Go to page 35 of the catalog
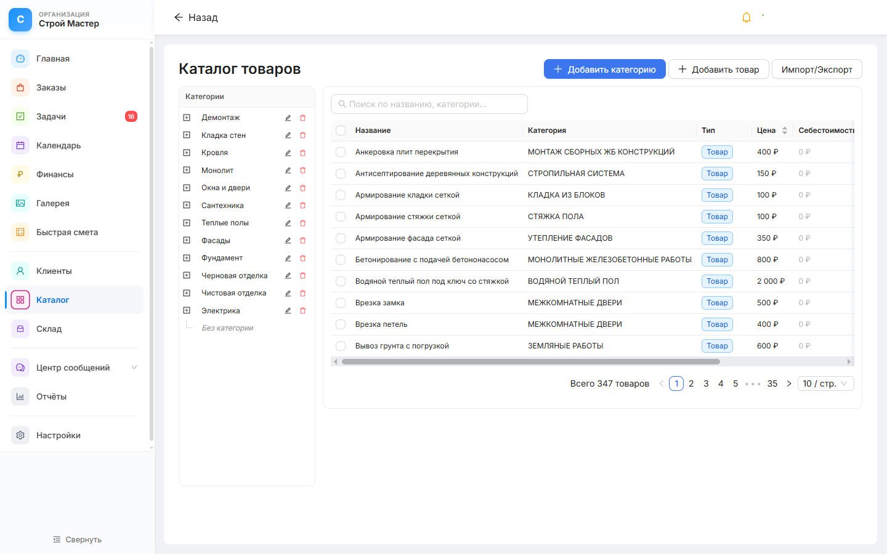The height and width of the screenshot is (554, 887). (772, 383)
